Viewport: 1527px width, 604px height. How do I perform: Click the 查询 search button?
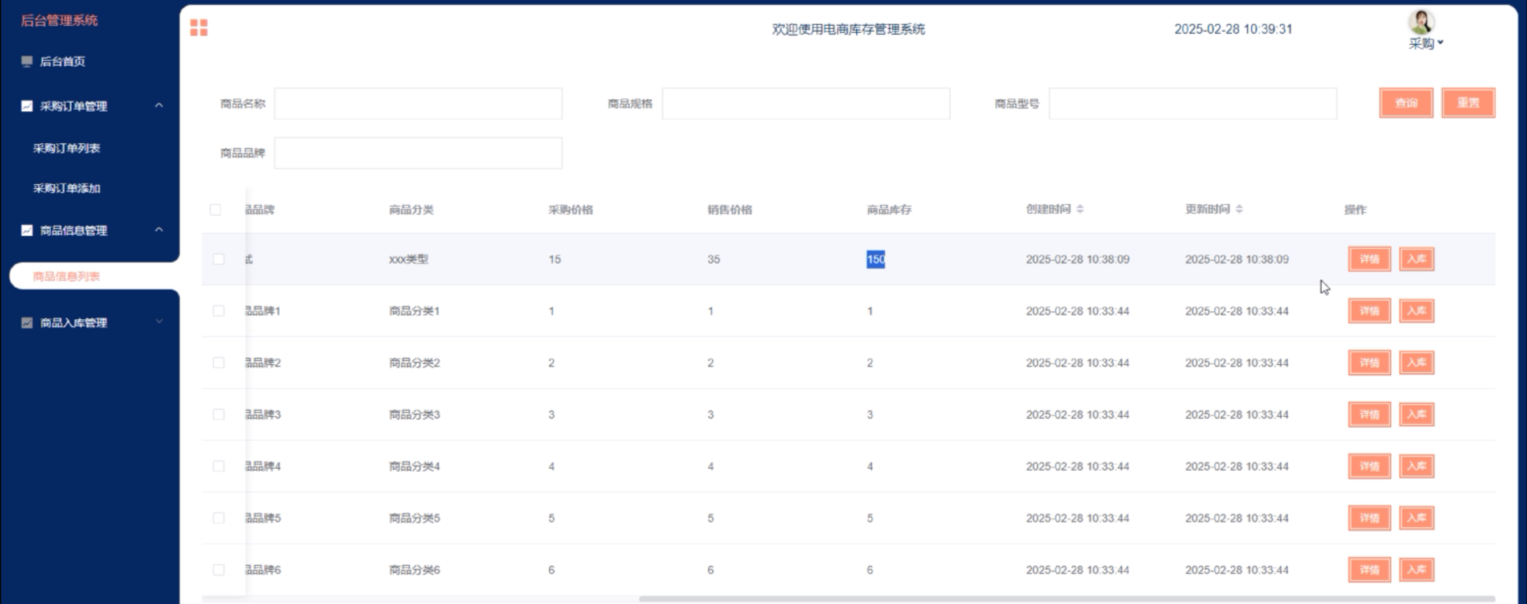pos(1406,103)
